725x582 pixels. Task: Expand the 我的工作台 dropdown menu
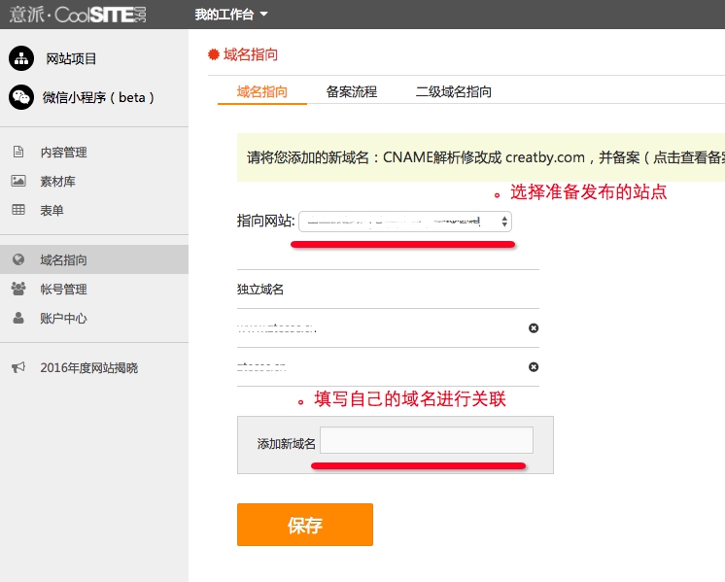click(230, 15)
